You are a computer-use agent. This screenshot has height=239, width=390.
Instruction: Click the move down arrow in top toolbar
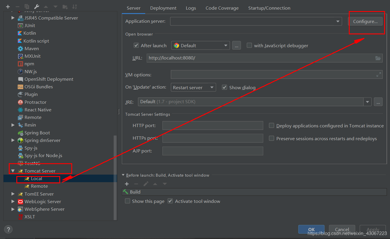[x=56, y=6]
